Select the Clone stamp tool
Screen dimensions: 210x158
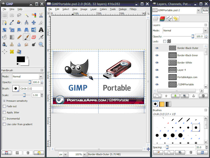pyautogui.click(x=12, y=44)
